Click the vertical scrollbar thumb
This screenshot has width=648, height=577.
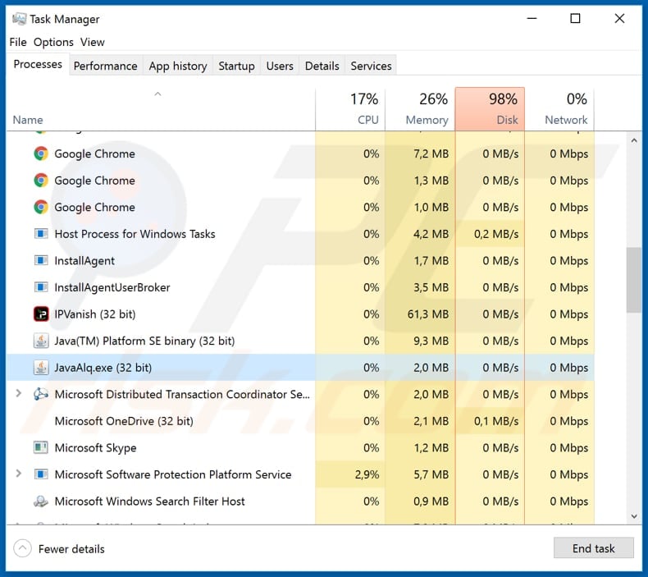pyautogui.click(x=634, y=280)
